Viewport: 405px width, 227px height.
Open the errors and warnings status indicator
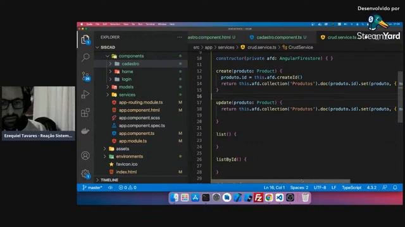[x=128, y=188]
